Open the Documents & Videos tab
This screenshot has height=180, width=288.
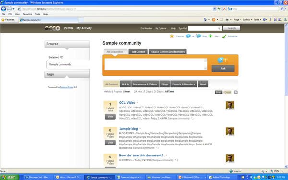[x=145, y=84]
